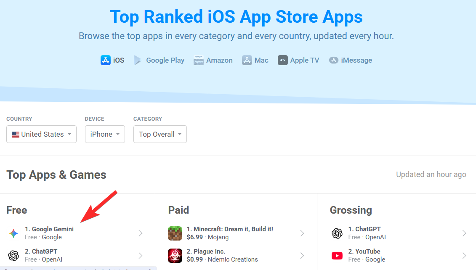Switch to the Google Play store tab
This screenshot has height=270, width=476.
pyautogui.click(x=159, y=60)
